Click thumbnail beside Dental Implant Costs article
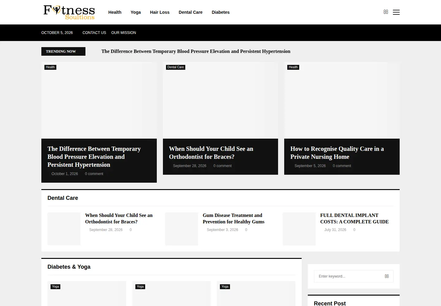Screen dimensions: 441x306 click(299, 229)
